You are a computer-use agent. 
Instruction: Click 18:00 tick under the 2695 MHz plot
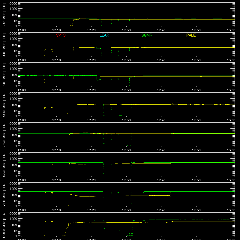(231, 150)
